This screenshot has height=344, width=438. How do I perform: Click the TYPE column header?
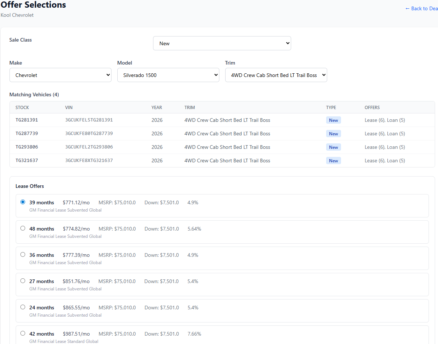(x=331, y=108)
